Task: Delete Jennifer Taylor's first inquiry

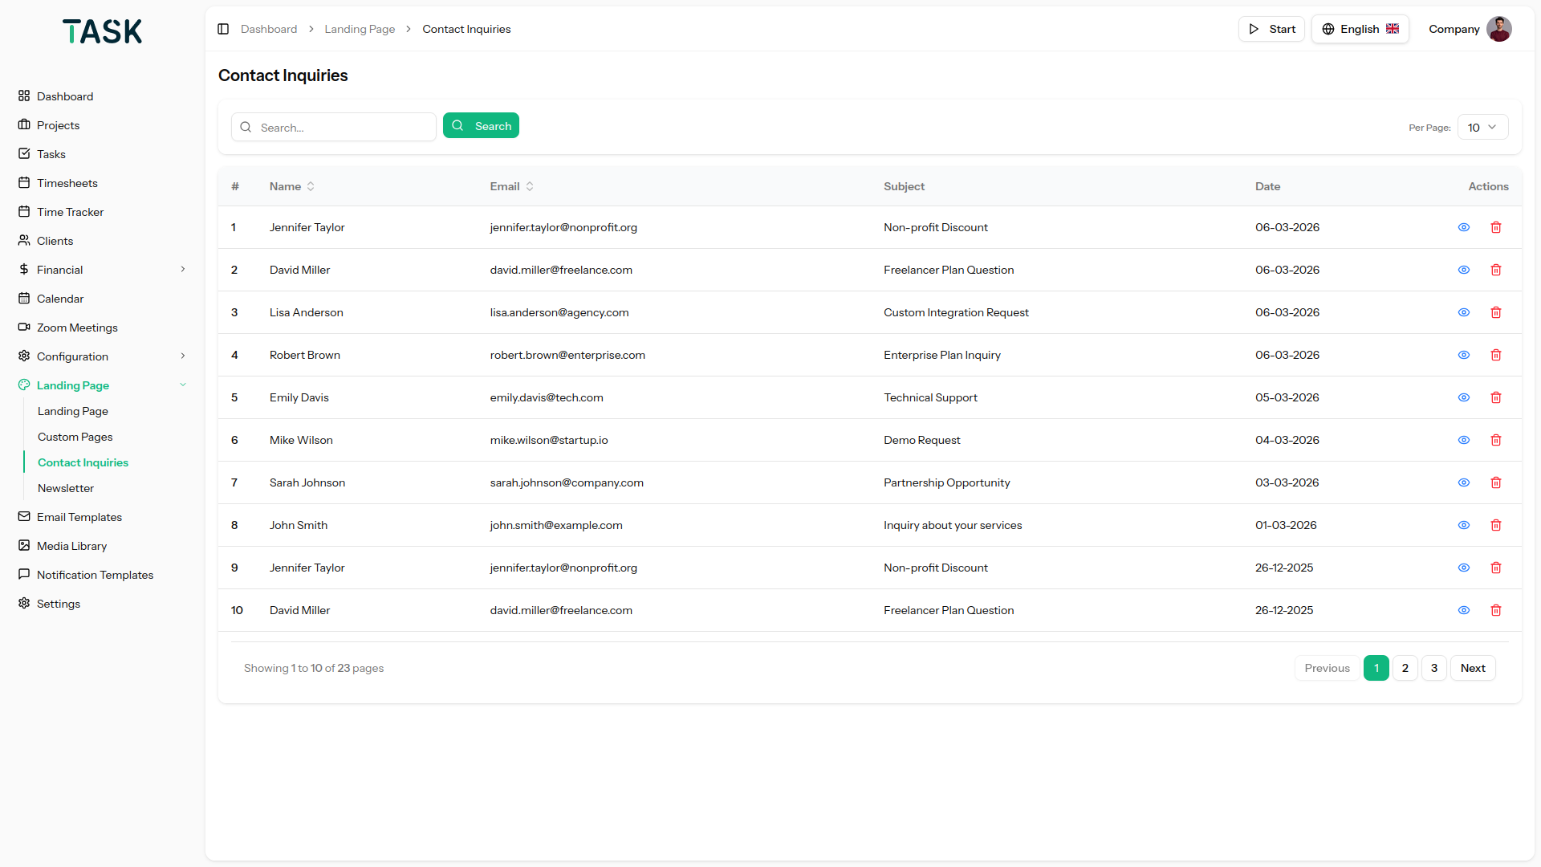Action: point(1495,227)
